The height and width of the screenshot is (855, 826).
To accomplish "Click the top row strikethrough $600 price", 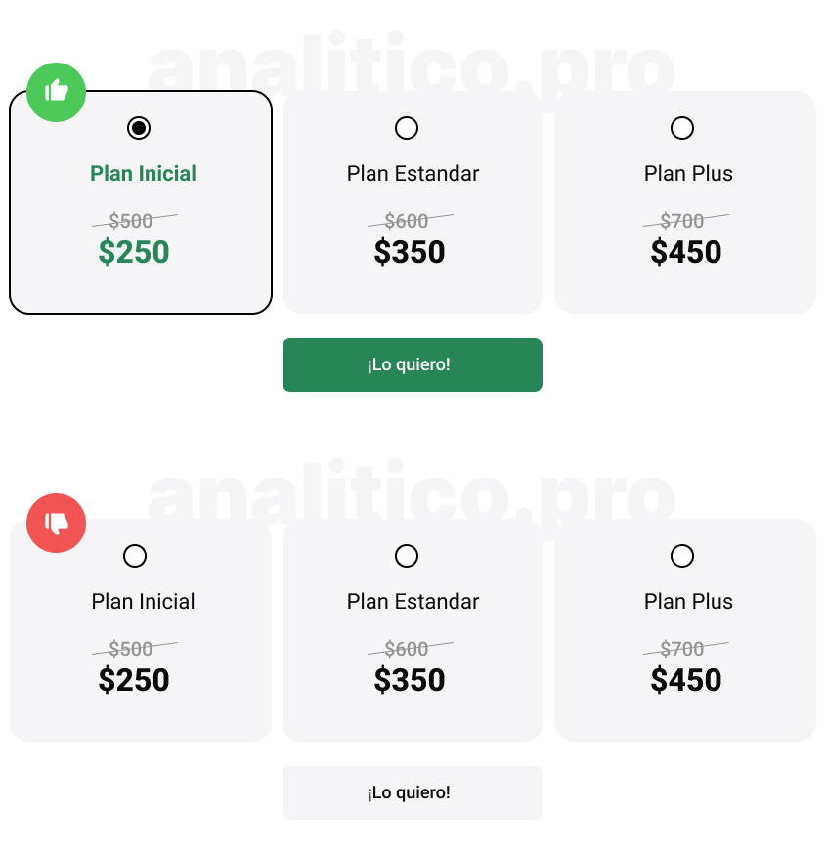I will pyautogui.click(x=407, y=221).
